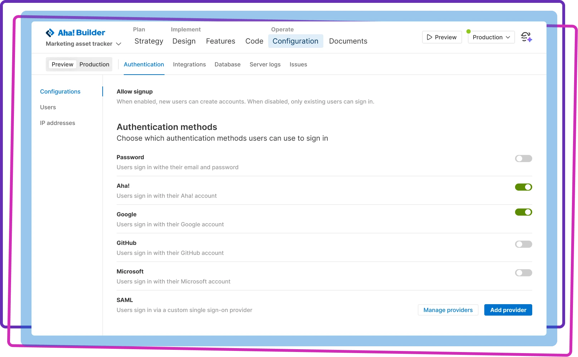Select Preview in the environment switcher
Image resolution: width=578 pixels, height=357 pixels.
point(62,64)
